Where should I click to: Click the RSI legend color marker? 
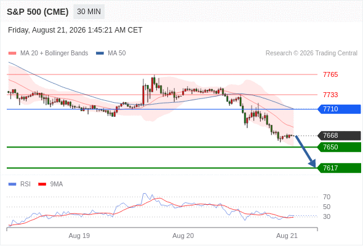pyautogui.click(x=12, y=184)
